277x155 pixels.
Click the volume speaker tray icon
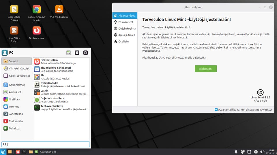(262, 152)
